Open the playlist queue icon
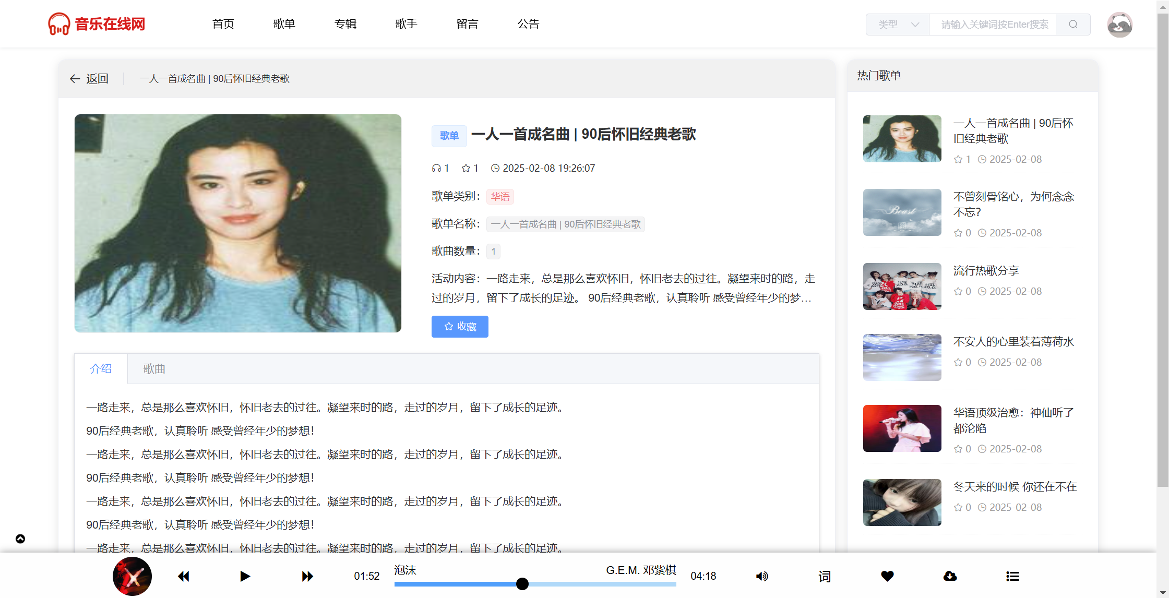The image size is (1169, 598). click(1012, 576)
